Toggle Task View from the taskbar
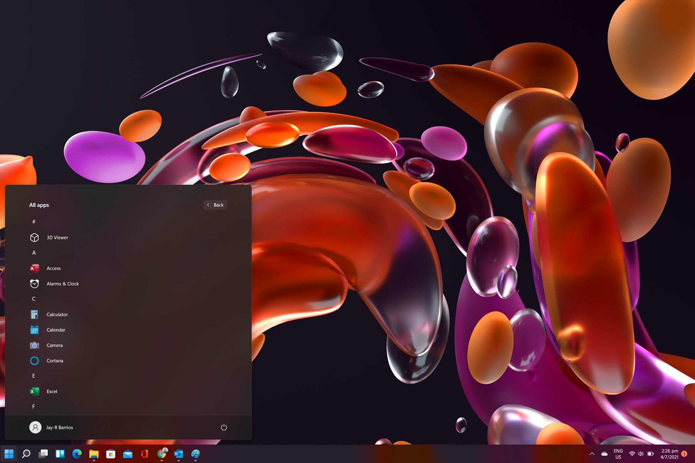 pos(43,454)
